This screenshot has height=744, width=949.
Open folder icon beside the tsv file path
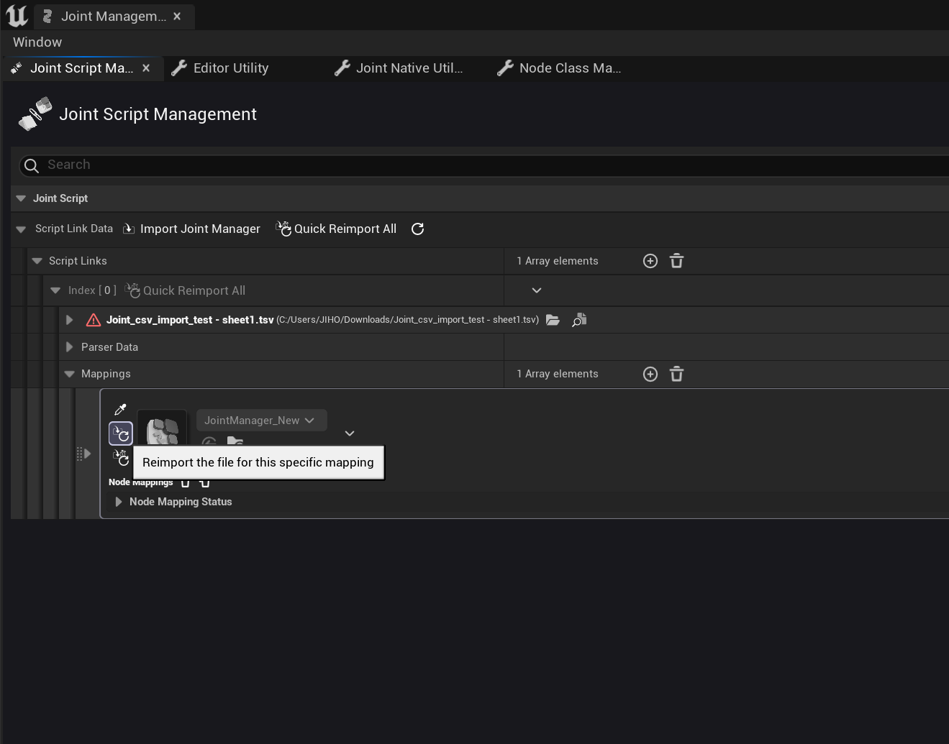tap(553, 320)
